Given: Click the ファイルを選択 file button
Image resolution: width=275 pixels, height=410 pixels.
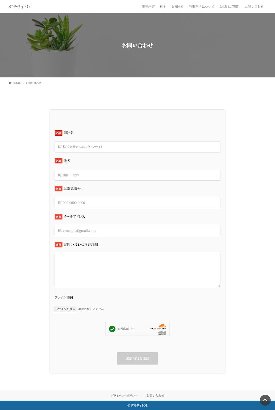Looking at the screenshot, I should [66, 309].
